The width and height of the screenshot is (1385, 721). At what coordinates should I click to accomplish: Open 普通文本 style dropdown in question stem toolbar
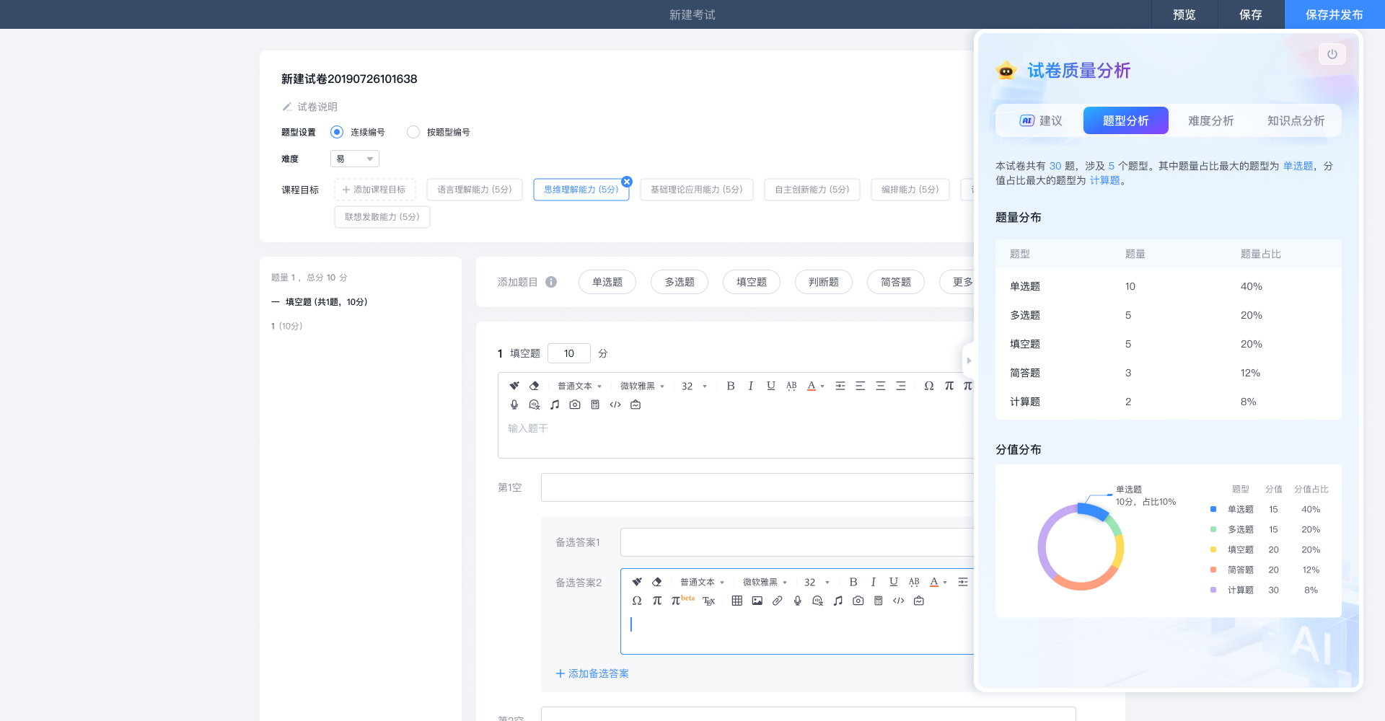pos(579,386)
